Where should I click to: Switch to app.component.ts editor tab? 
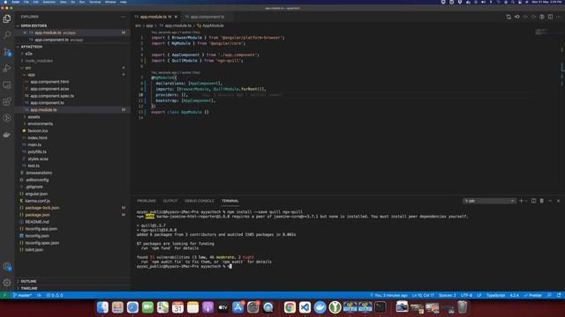(207, 17)
